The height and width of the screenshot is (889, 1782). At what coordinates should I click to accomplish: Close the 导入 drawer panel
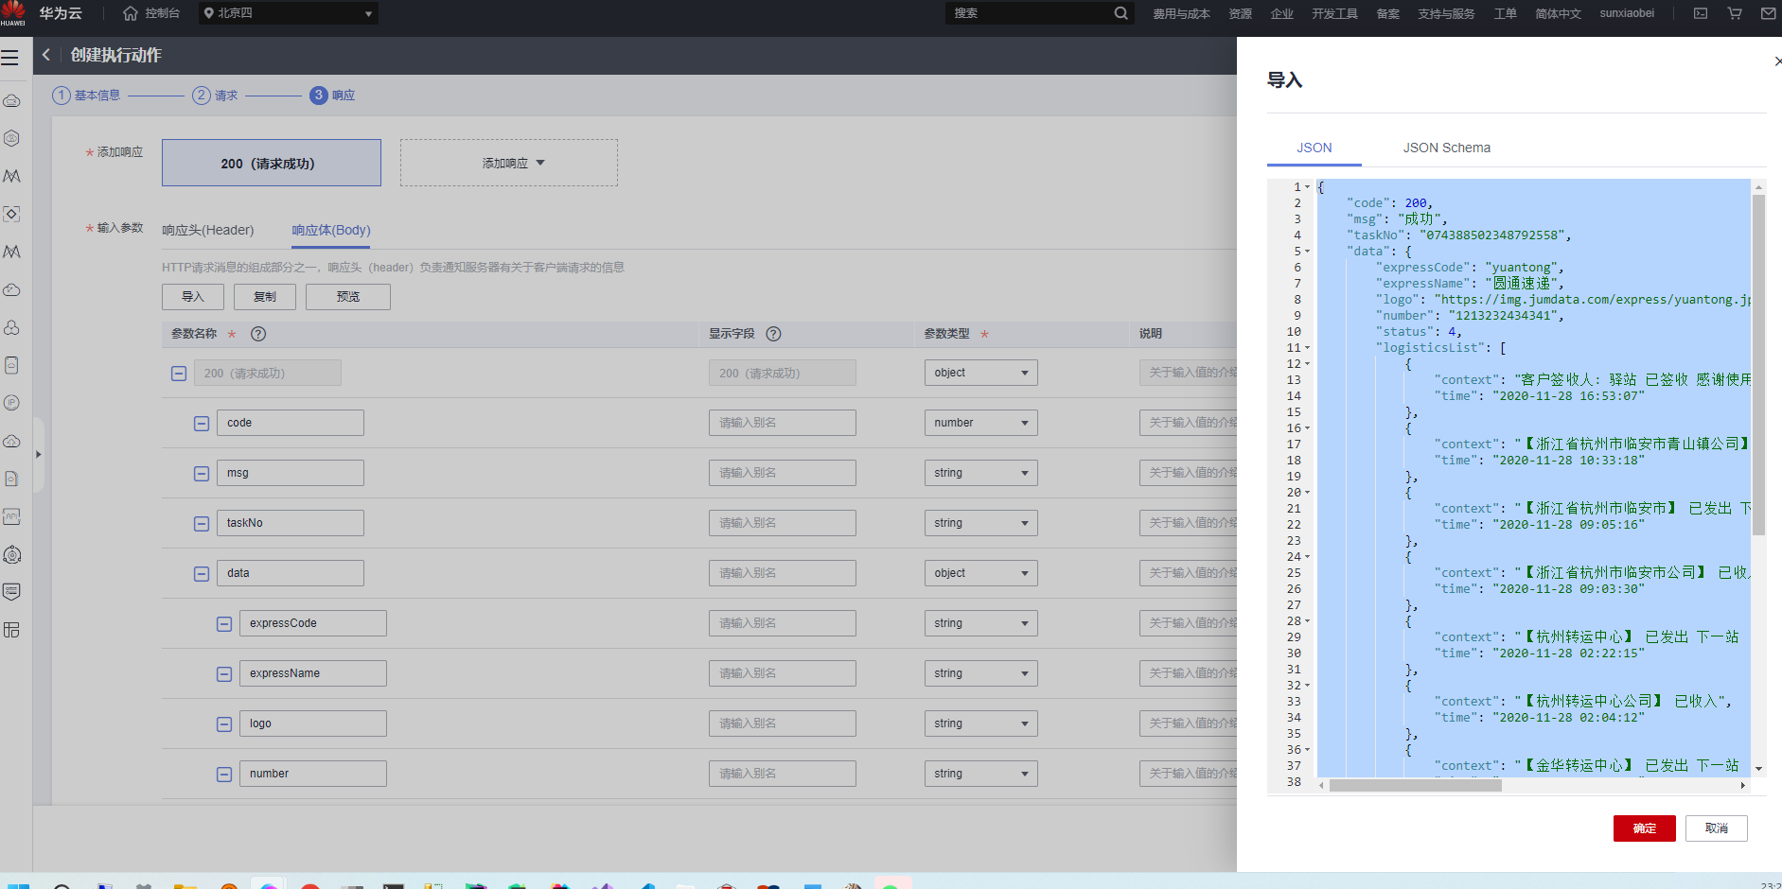point(1777,61)
